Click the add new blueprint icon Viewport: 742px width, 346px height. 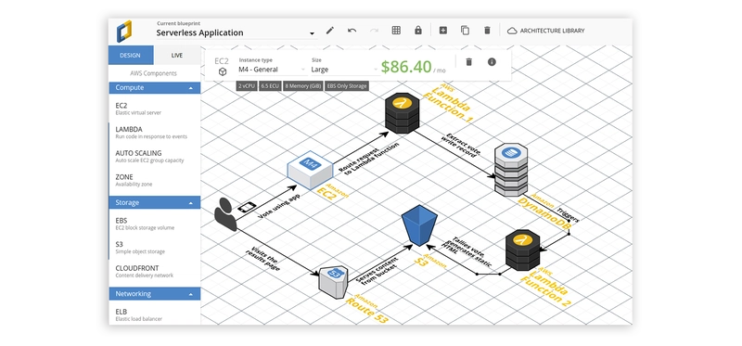pyautogui.click(x=443, y=31)
